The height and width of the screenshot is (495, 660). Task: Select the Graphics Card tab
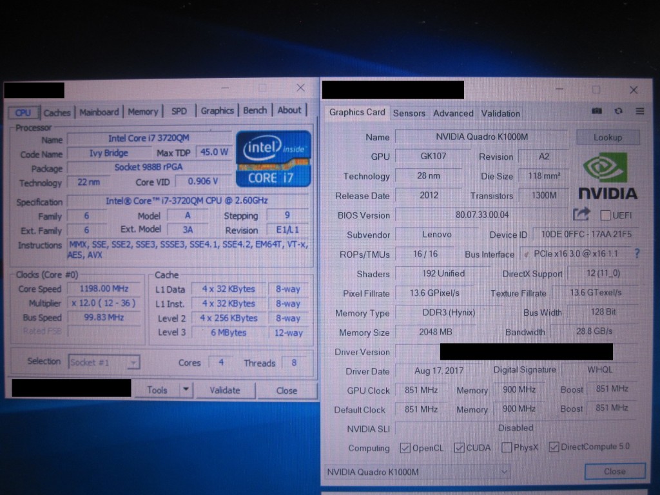click(x=357, y=112)
